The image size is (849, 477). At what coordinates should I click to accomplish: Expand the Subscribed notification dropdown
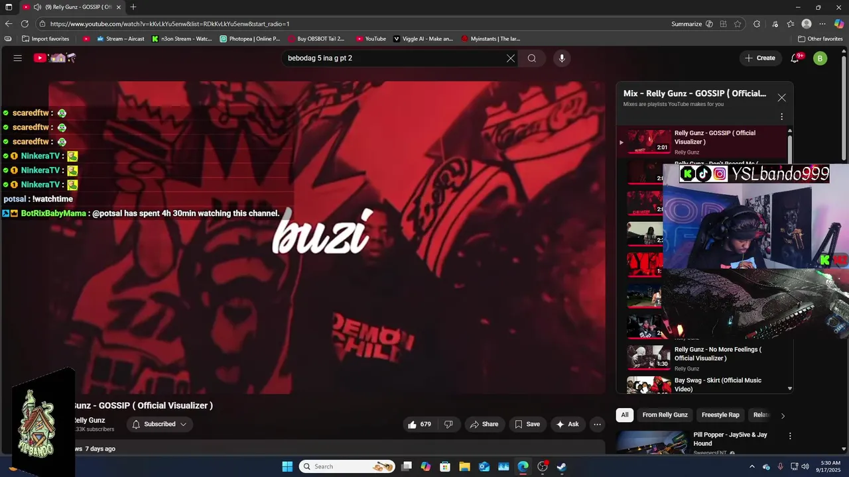(160, 424)
